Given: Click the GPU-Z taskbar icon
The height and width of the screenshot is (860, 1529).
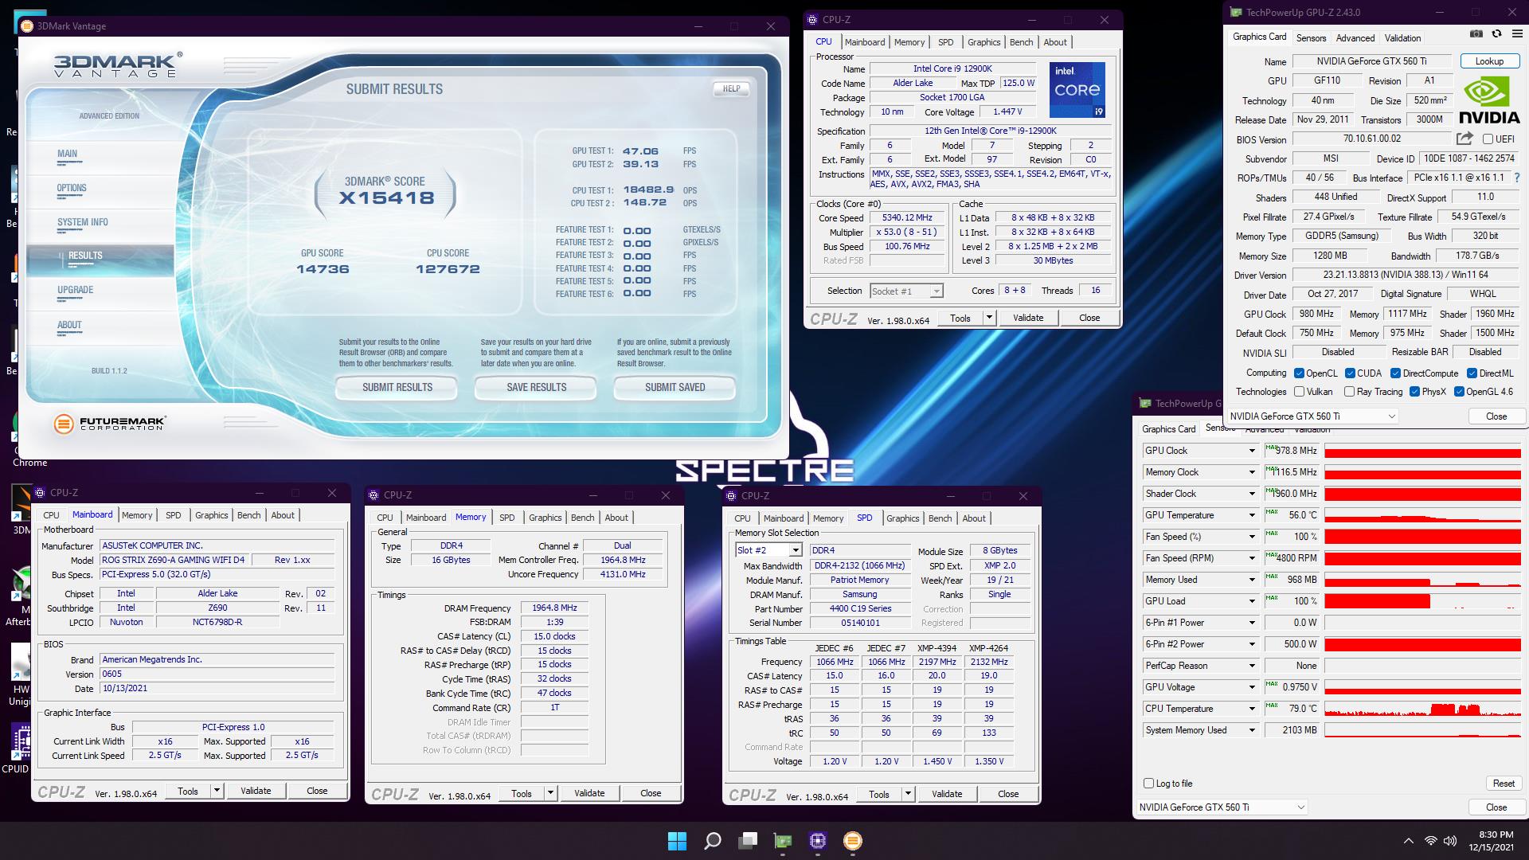Looking at the screenshot, I should point(783,841).
